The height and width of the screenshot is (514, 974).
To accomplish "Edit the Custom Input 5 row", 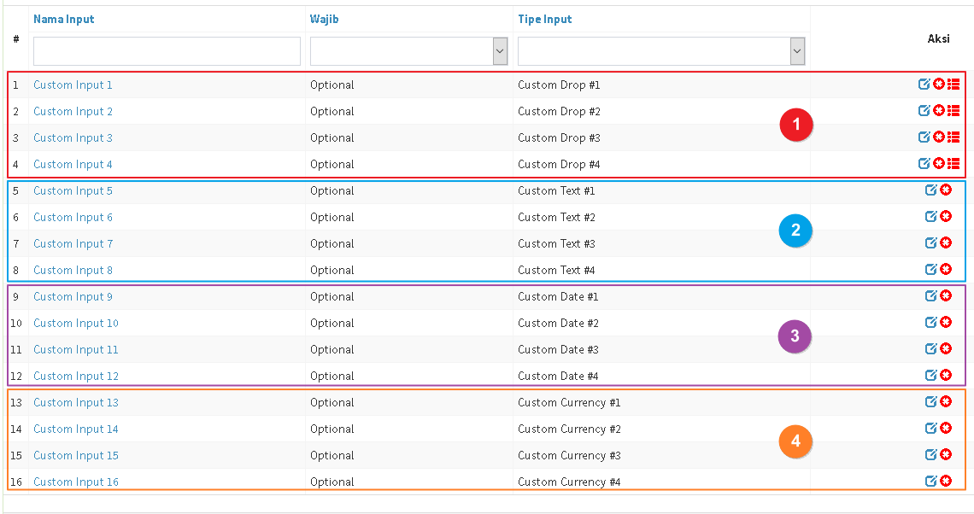I will pos(931,190).
